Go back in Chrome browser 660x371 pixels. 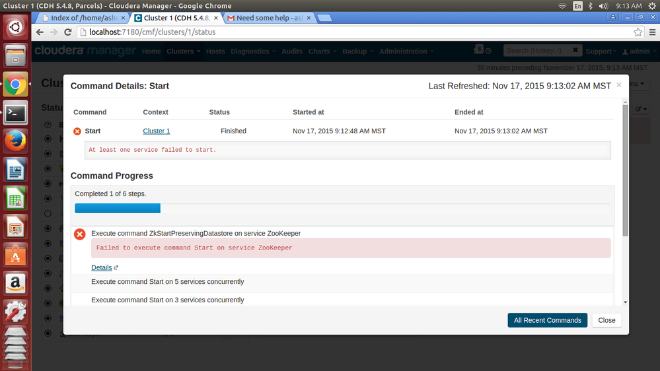click(x=40, y=32)
